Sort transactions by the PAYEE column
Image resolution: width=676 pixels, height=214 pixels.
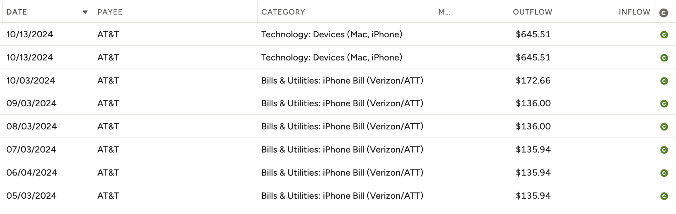click(x=109, y=12)
